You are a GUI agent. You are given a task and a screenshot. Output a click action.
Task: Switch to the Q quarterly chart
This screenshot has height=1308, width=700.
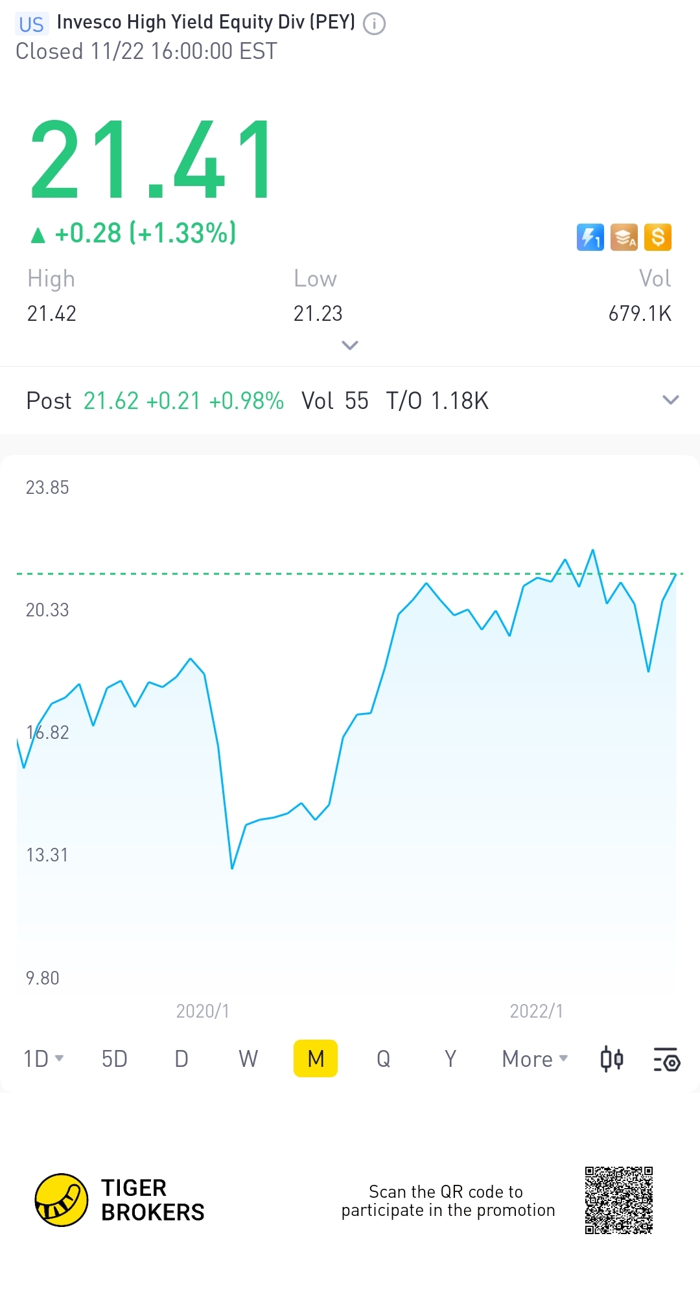tap(383, 1059)
